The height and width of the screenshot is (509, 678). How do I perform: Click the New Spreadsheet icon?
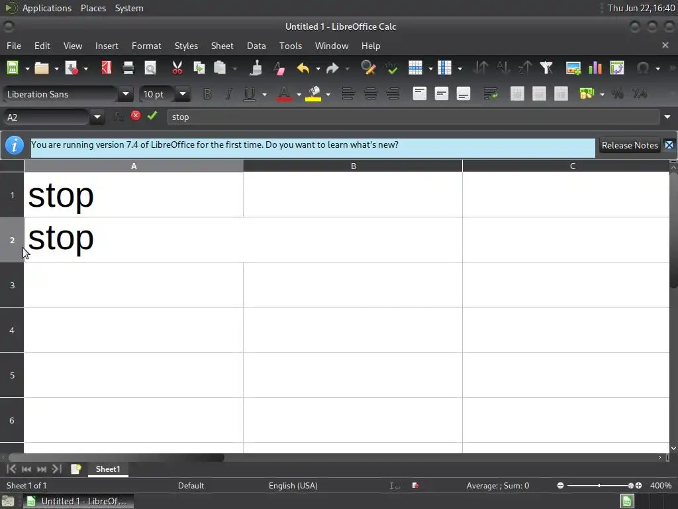pyautogui.click(x=13, y=68)
